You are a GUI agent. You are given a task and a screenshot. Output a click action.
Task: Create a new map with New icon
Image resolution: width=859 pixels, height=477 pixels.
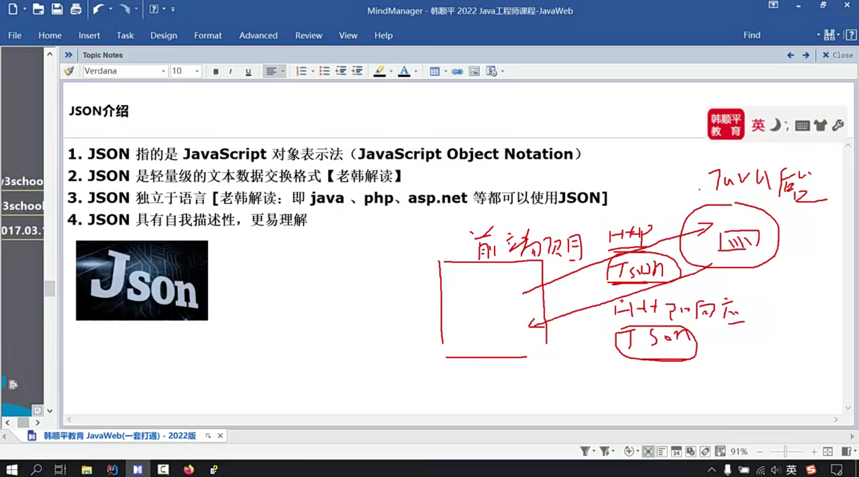(x=13, y=9)
